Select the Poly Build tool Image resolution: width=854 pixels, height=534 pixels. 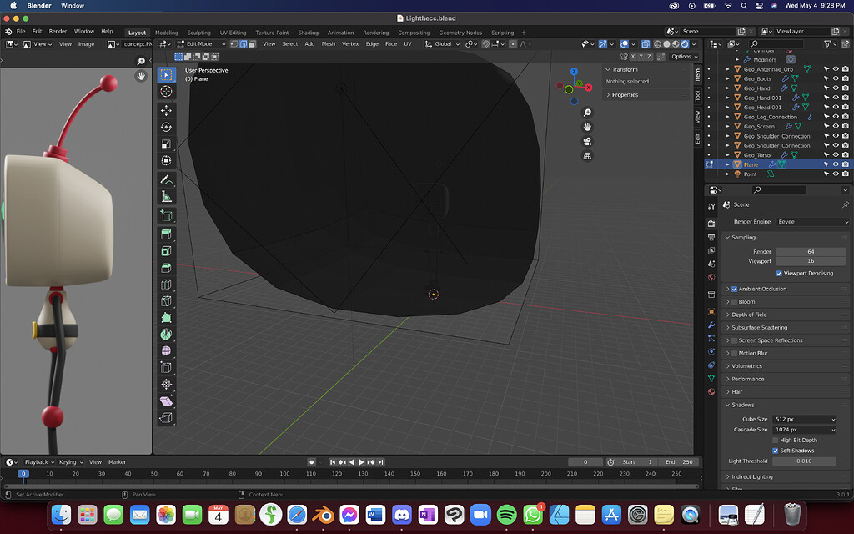pyautogui.click(x=166, y=318)
